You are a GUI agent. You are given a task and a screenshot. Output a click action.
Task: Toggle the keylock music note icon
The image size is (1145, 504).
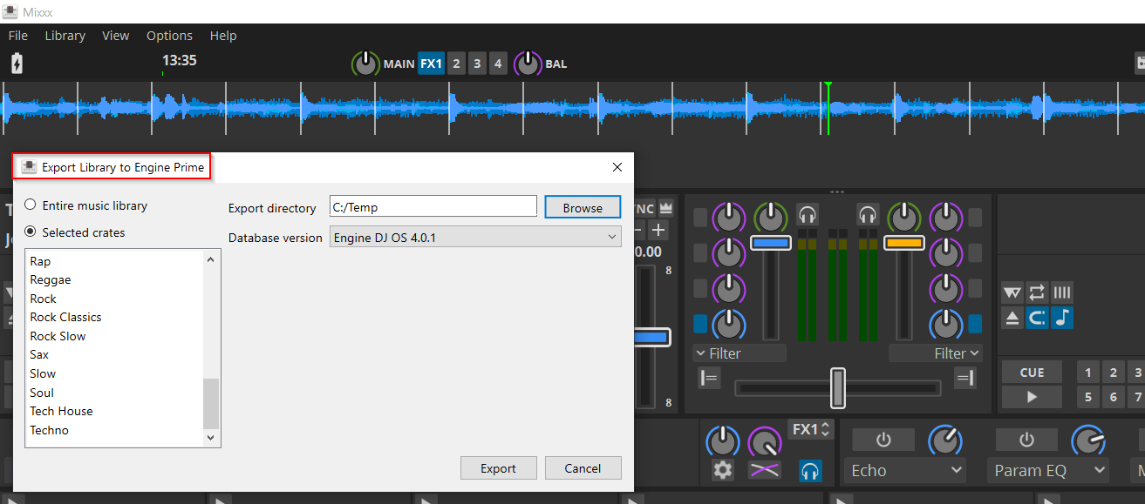tap(1062, 318)
